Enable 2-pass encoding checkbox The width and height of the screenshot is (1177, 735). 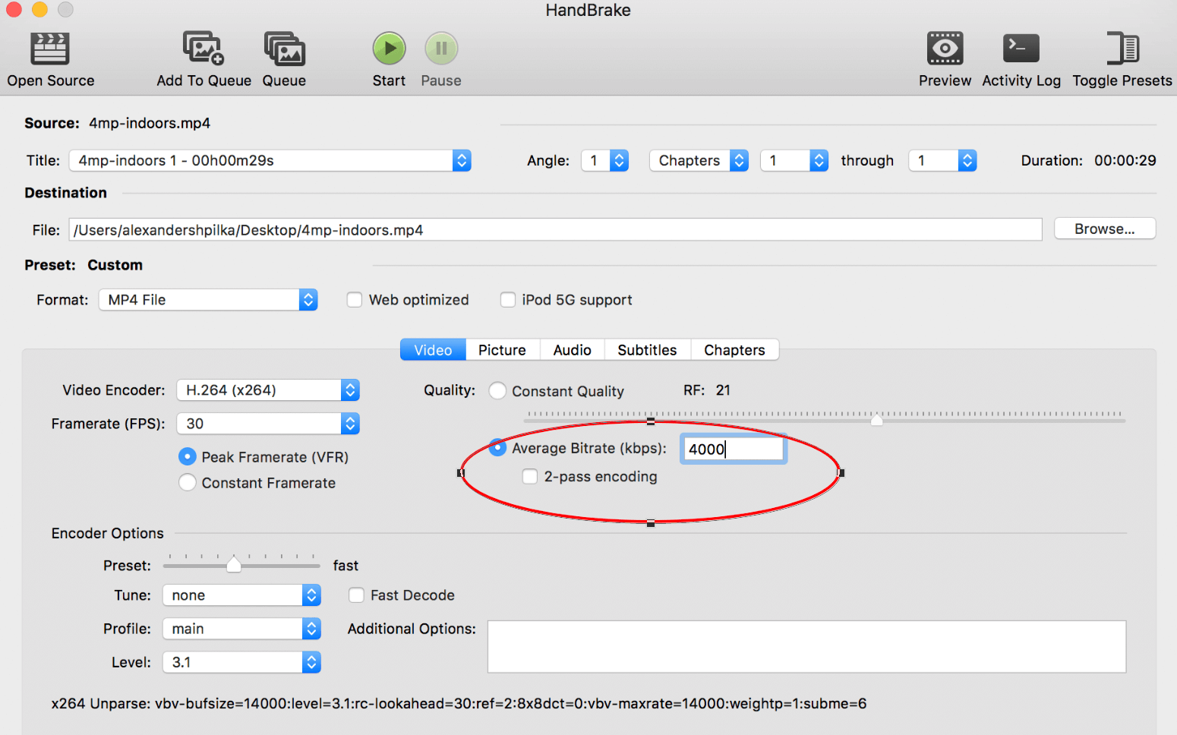click(530, 476)
